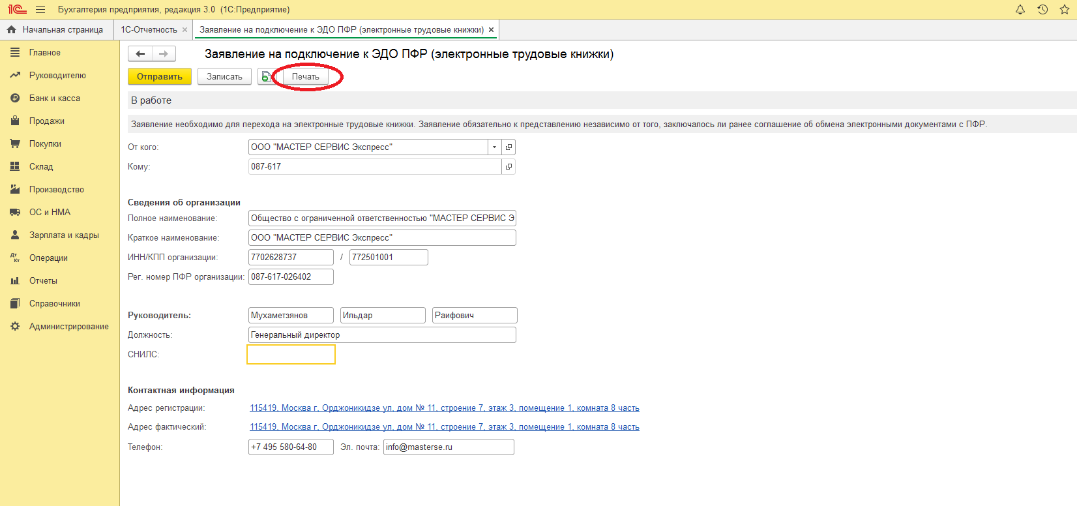Click the Телефон field
Screen dimensions: 1077x506
(291, 447)
